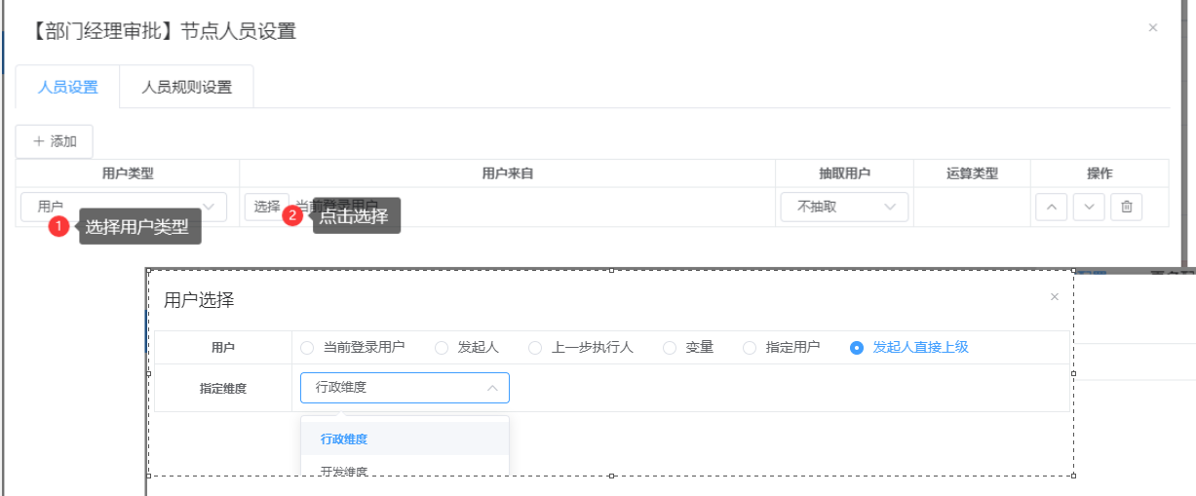Switch to the 人员规则设置 tab

[x=186, y=87]
